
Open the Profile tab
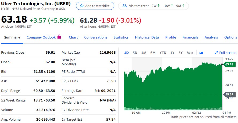171,37
